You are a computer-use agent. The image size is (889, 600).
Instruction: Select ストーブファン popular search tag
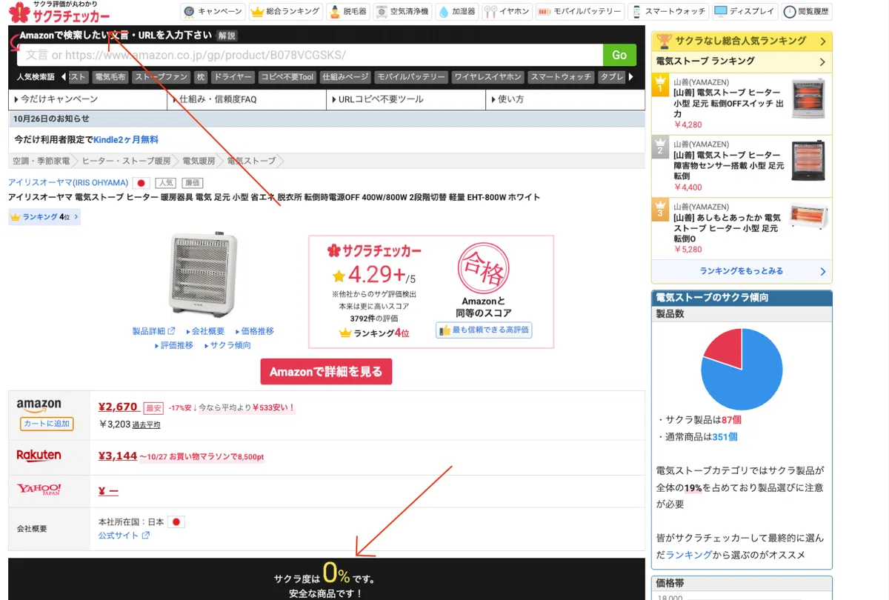[162, 77]
